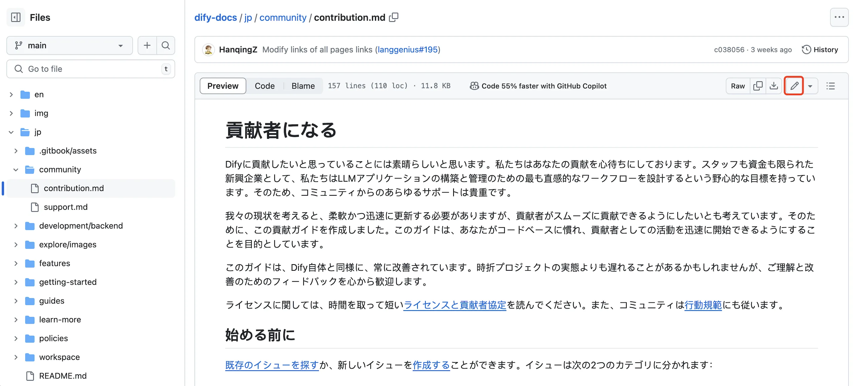Screen dimensions: 854x386
Task: Open the main branch dropdown
Action: (69, 46)
